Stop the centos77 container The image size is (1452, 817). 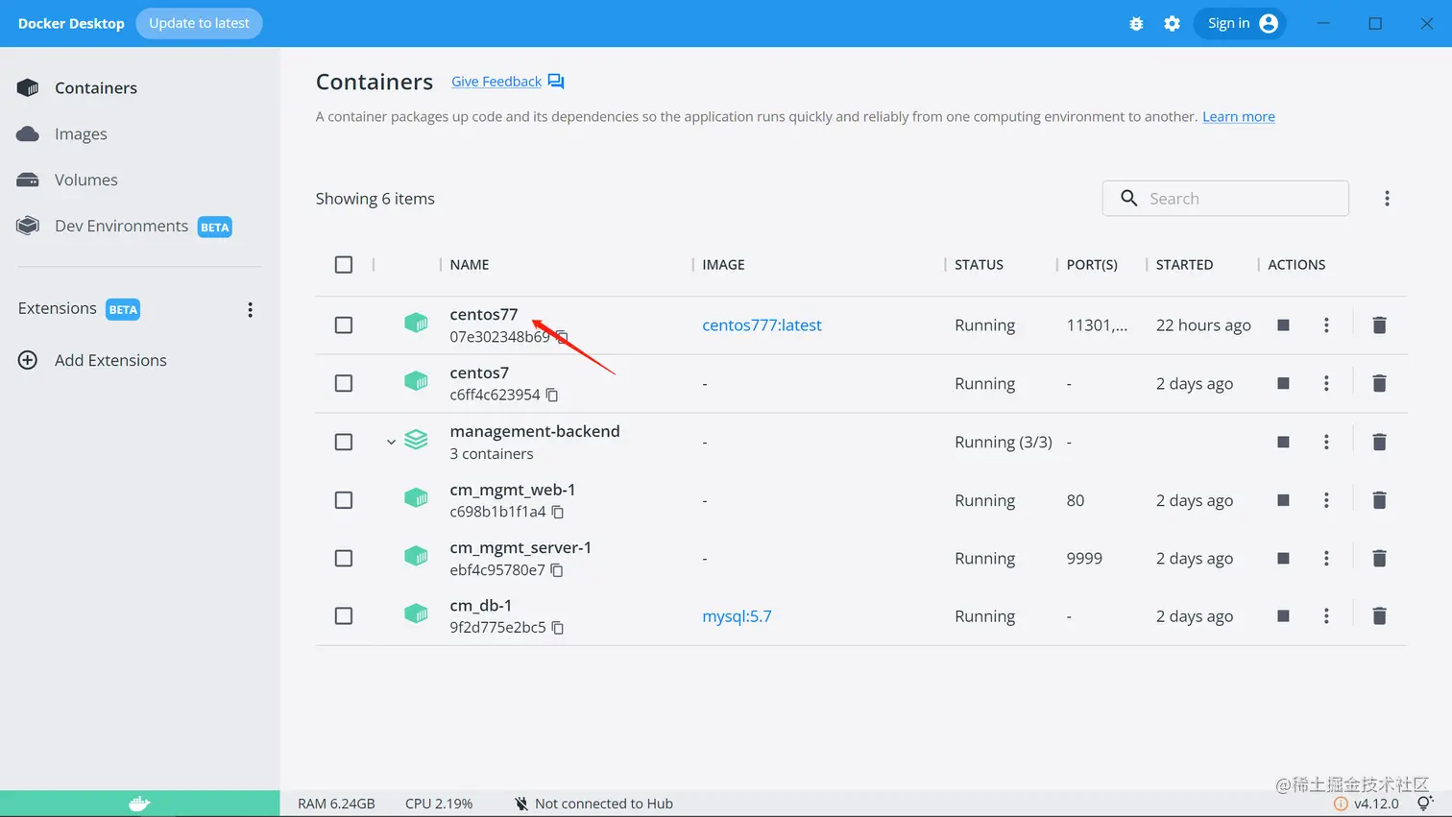point(1283,325)
